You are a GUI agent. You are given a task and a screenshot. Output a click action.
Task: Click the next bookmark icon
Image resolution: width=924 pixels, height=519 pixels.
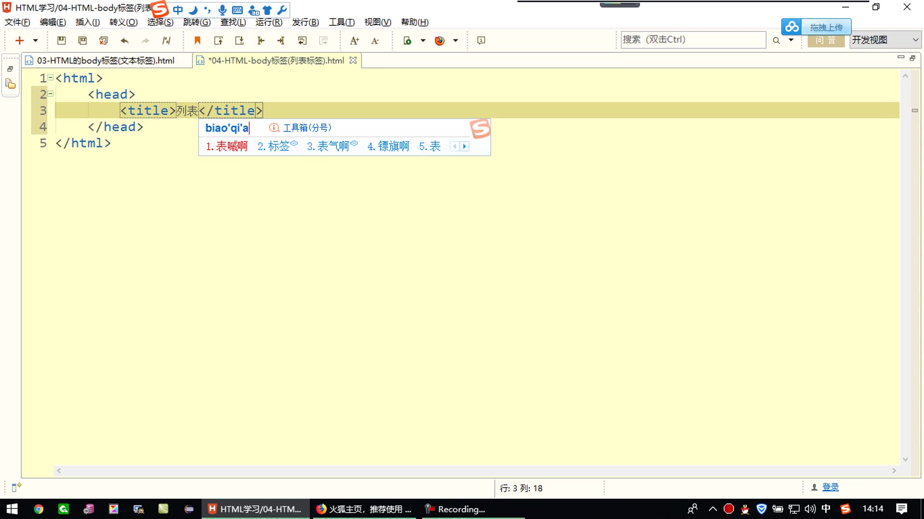click(x=239, y=41)
